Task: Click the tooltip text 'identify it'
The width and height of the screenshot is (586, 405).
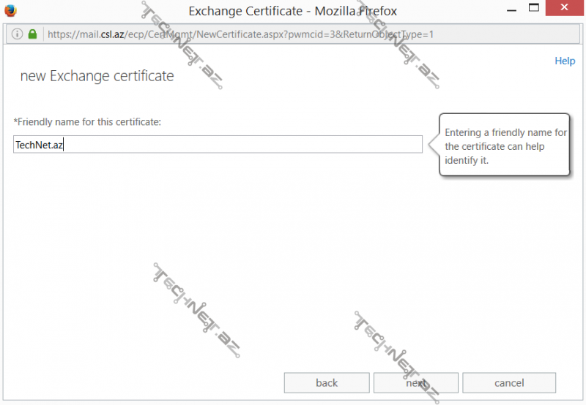Action: 467,160
